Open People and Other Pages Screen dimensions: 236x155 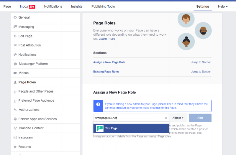[x=45, y=91]
